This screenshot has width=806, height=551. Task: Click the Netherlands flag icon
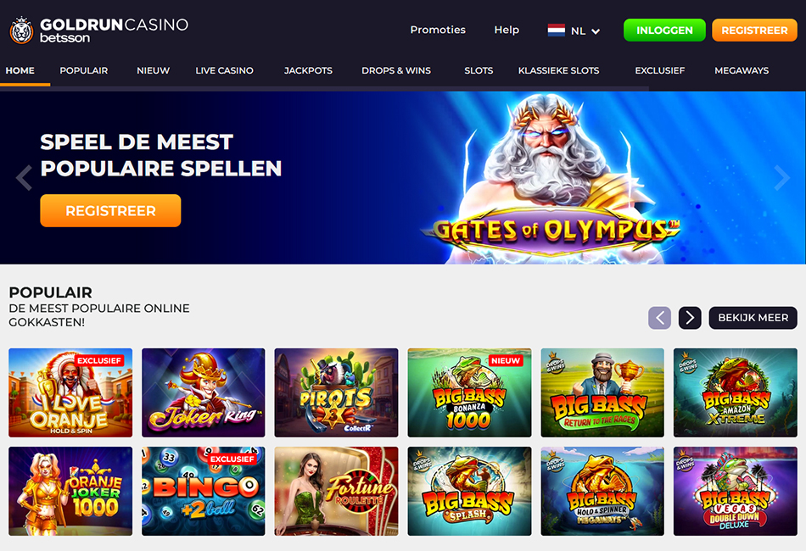[557, 31]
